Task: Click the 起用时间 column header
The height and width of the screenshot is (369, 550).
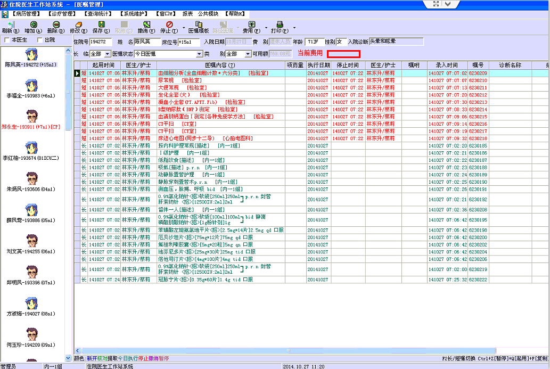Action: pos(104,65)
